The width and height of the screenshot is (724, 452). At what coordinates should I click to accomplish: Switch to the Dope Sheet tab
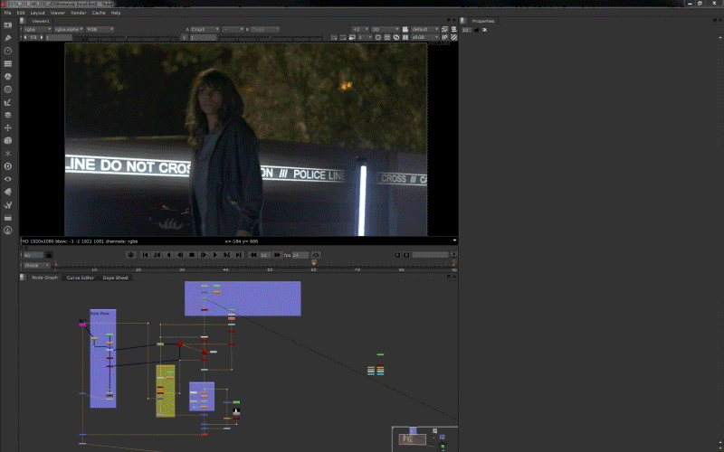(x=116, y=278)
